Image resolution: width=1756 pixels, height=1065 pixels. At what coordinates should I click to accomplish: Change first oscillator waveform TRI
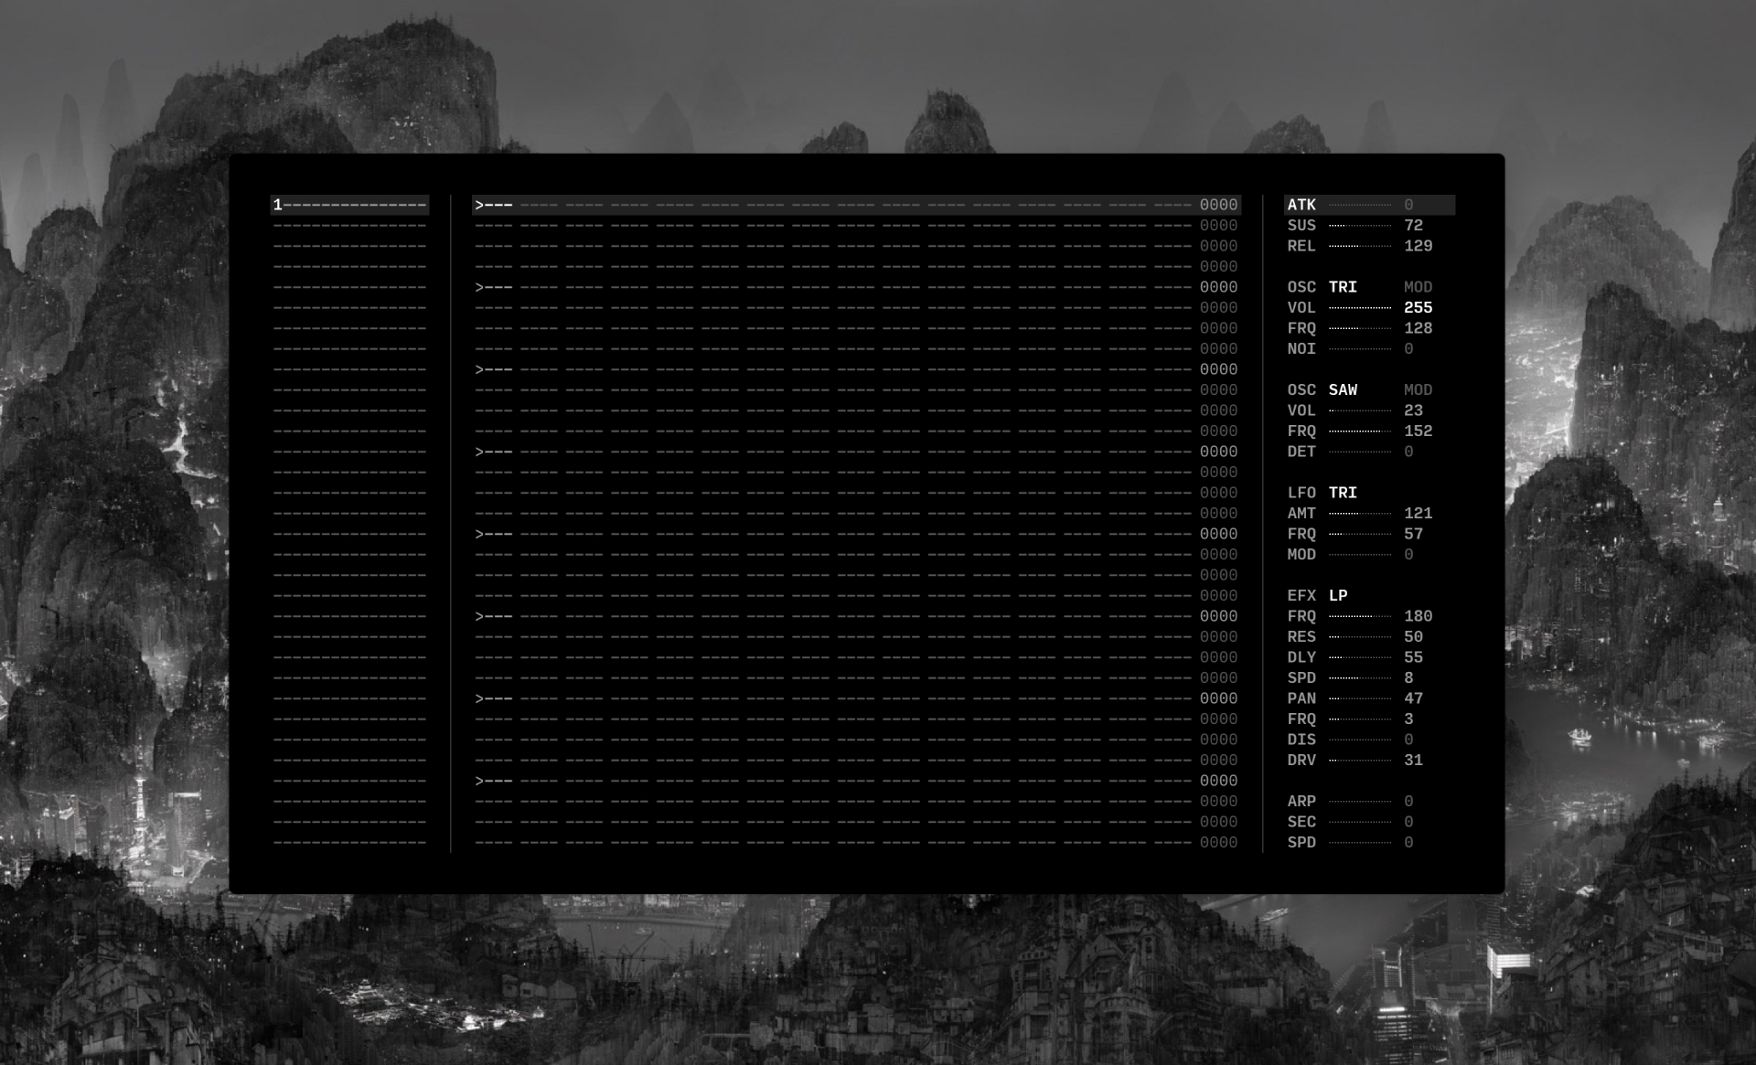(1343, 287)
